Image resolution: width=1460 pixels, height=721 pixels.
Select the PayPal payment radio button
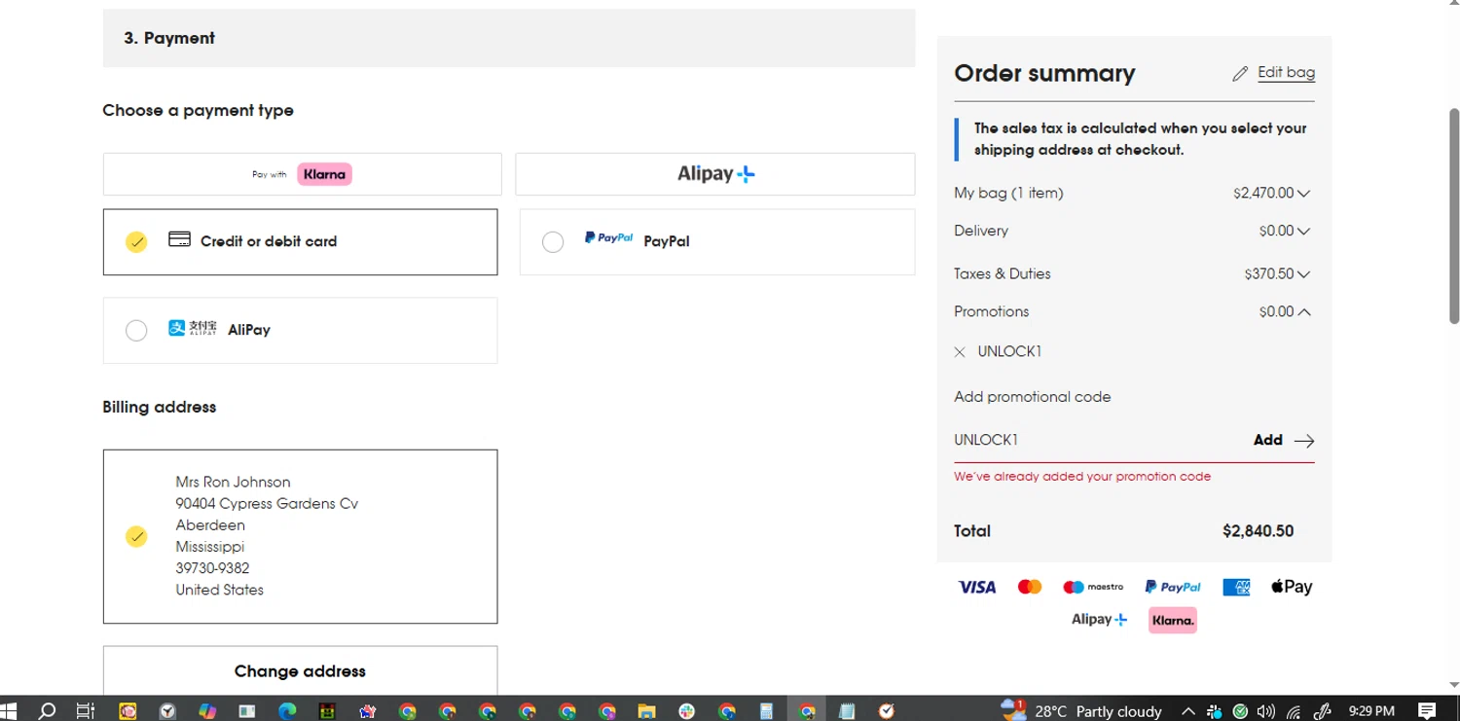tap(553, 242)
